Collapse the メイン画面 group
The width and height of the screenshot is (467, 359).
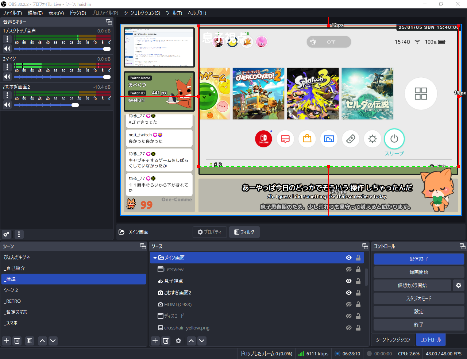[x=155, y=258]
